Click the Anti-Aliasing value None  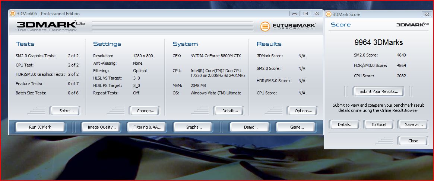138,63
